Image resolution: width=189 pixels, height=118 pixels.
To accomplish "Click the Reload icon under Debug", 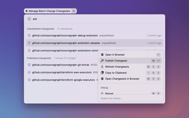I will pyautogui.click(x=102, y=94).
